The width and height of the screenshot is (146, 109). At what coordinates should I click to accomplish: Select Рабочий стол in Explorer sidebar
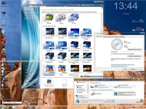point(81,82)
